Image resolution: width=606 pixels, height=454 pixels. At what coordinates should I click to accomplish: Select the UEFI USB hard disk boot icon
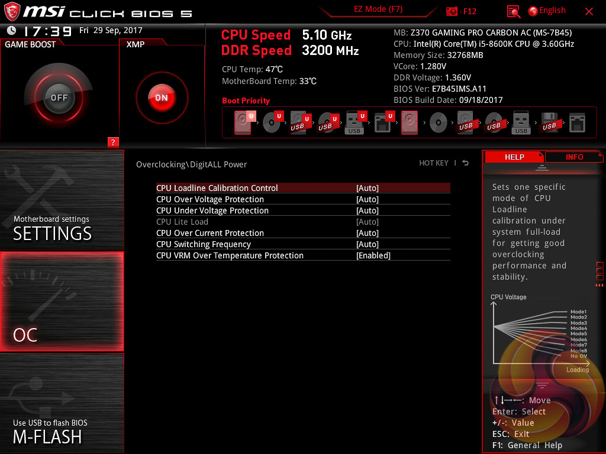tap(301, 123)
